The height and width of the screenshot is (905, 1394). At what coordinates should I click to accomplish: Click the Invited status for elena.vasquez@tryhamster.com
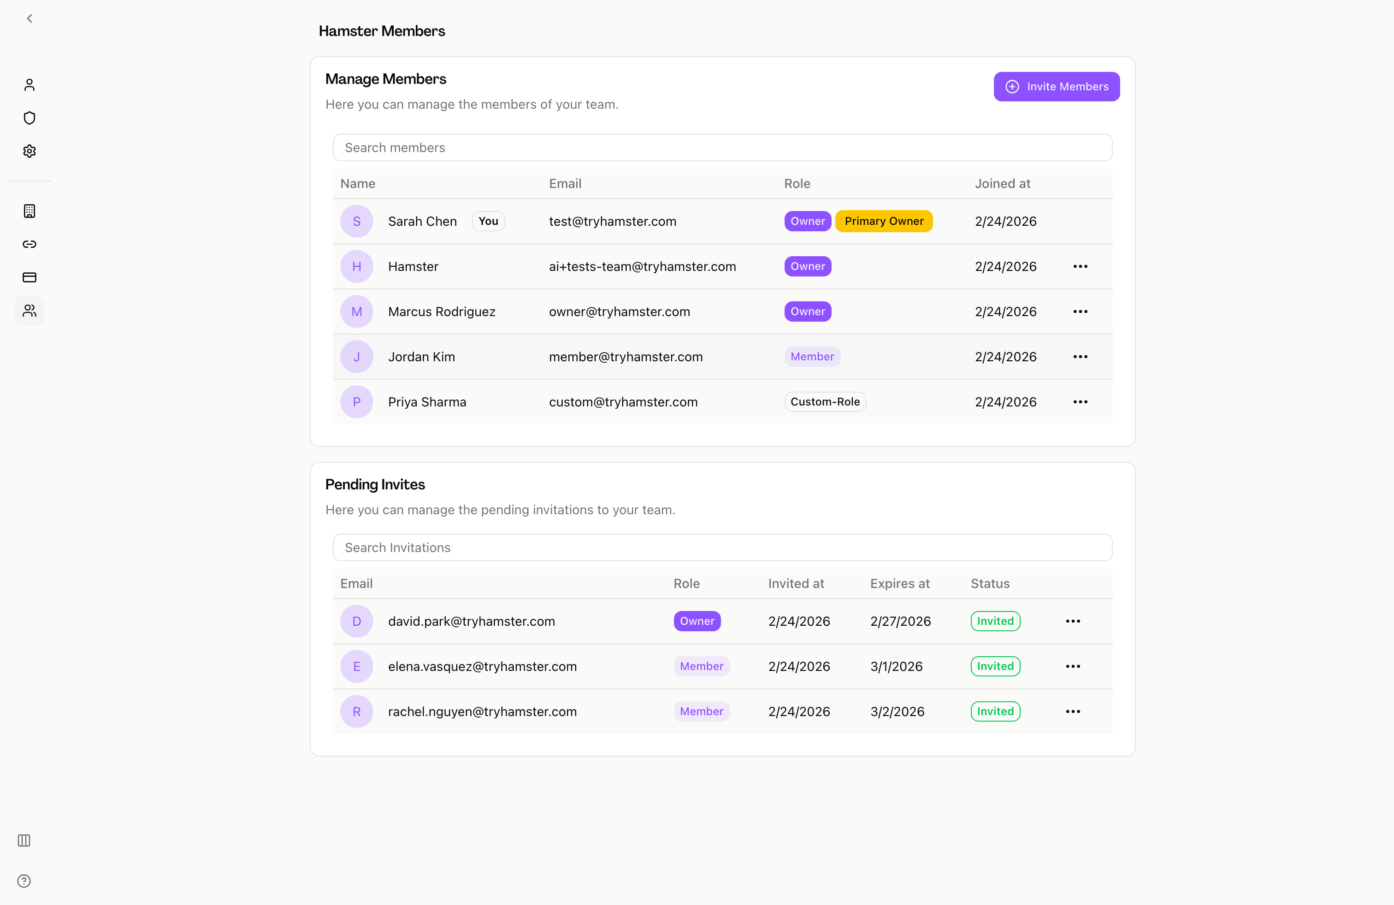pos(995,666)
